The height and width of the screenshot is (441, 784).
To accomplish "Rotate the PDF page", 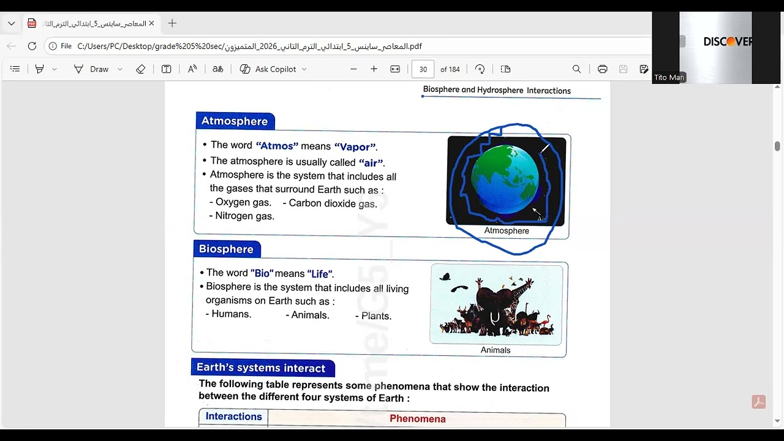I will click(480, 69).
